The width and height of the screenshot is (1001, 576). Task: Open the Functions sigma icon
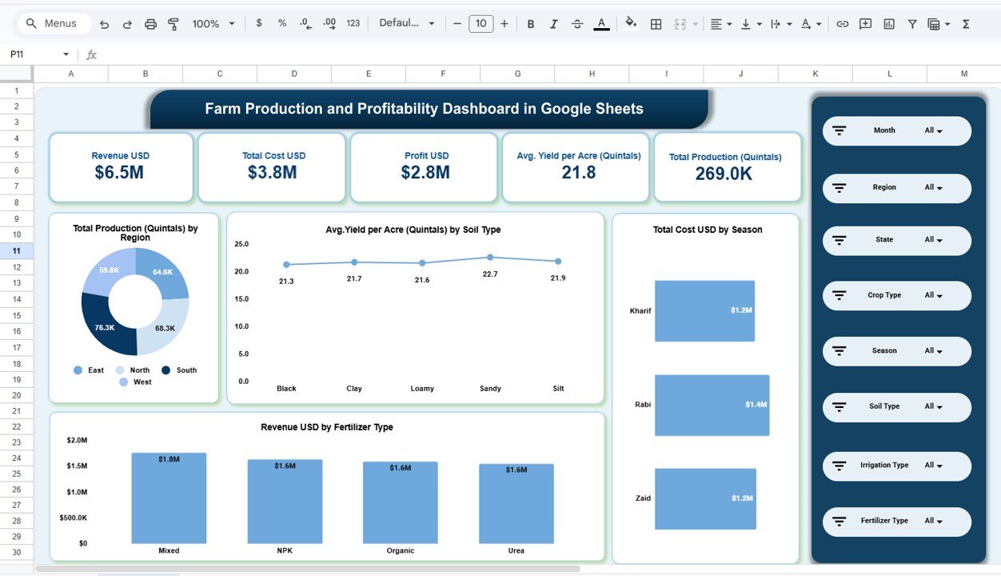965,24
